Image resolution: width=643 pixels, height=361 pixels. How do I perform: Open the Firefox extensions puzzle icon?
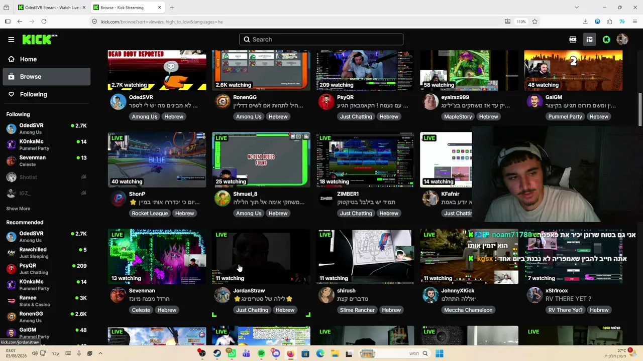[x=609, y=22]
